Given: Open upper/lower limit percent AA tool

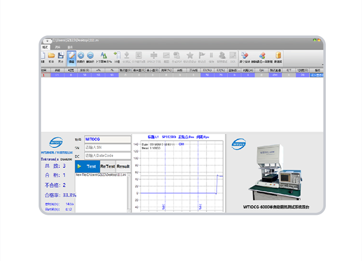Looking at the screenshot, I should [x=104, y=55].
